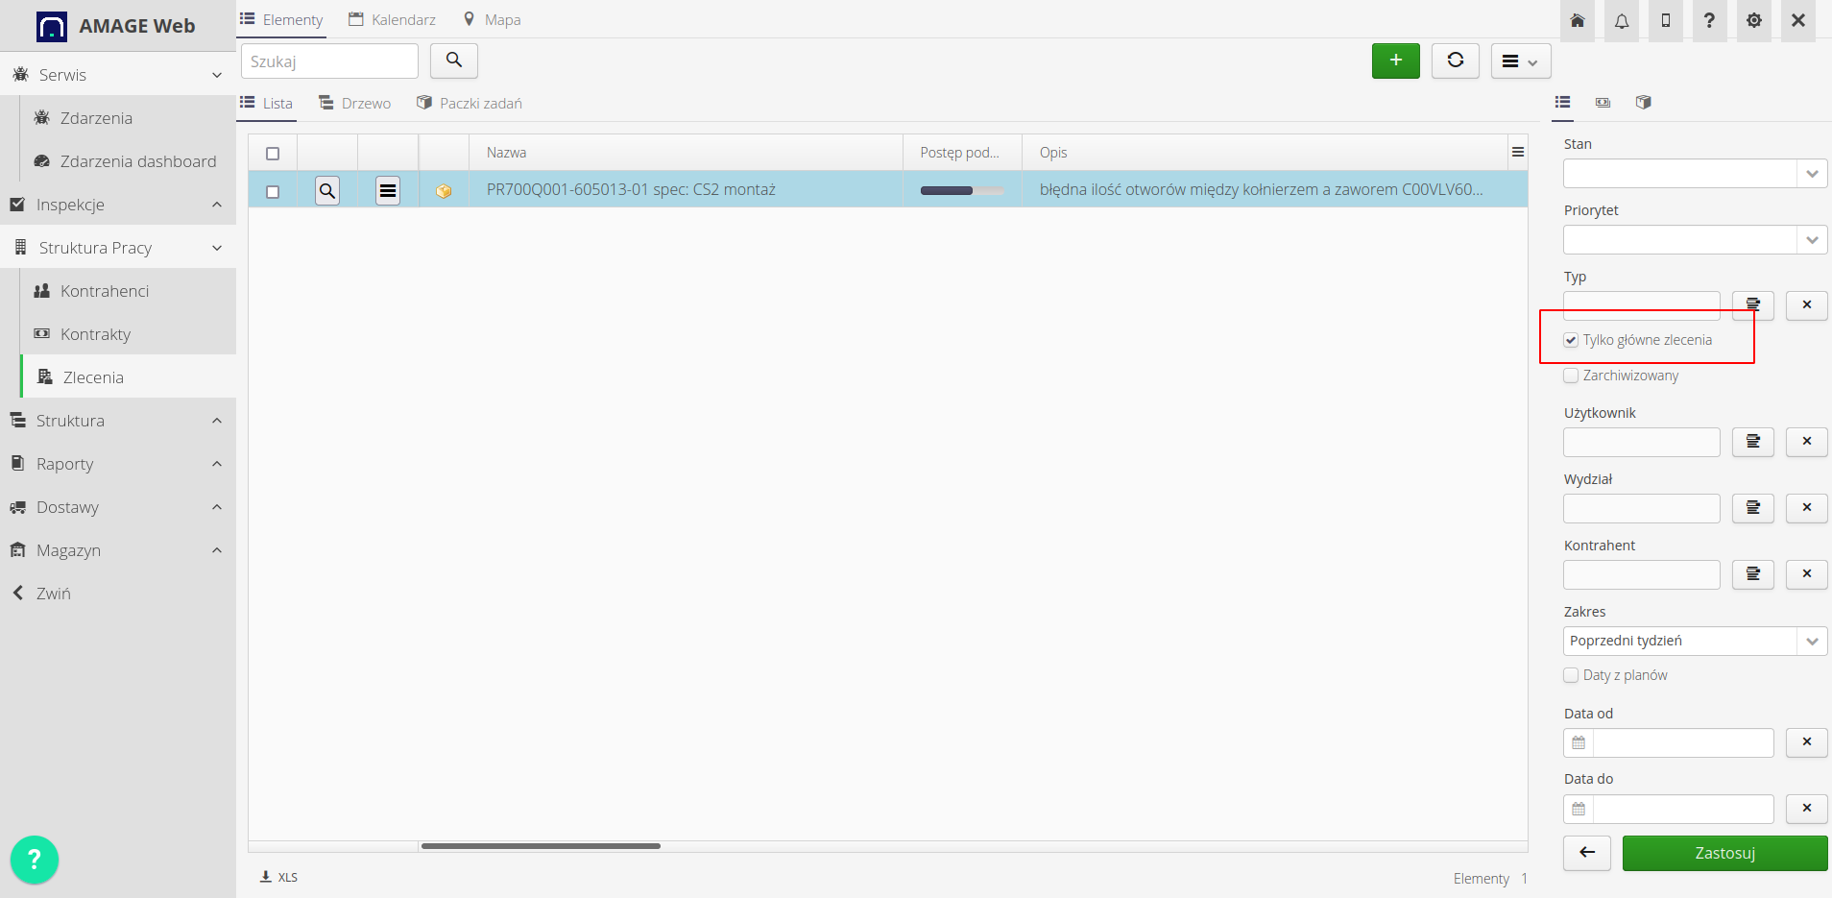Click the horizontal table scrollbar
Viewport: 1832px width, 898px height.
click(541, 846)
